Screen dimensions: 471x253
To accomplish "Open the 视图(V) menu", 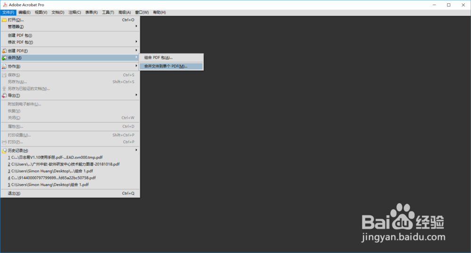I will [x=41, y=12].
